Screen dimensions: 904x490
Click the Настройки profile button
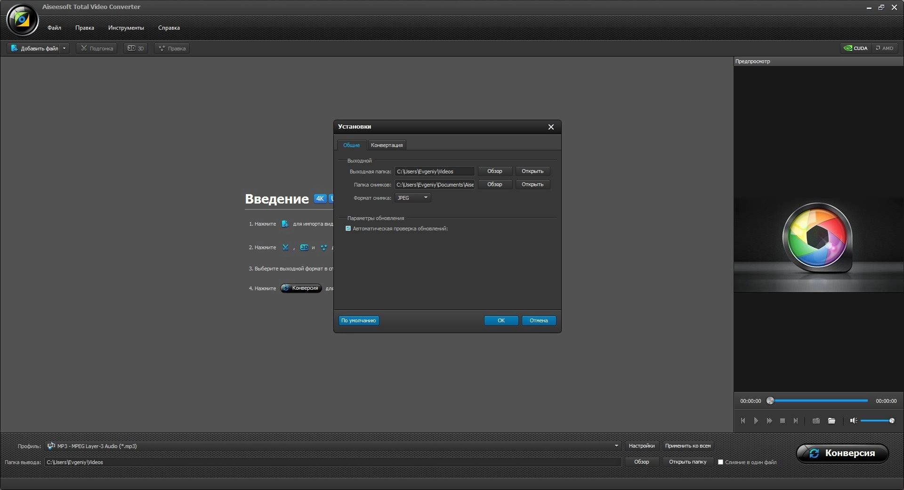click(x=641, y=446)
